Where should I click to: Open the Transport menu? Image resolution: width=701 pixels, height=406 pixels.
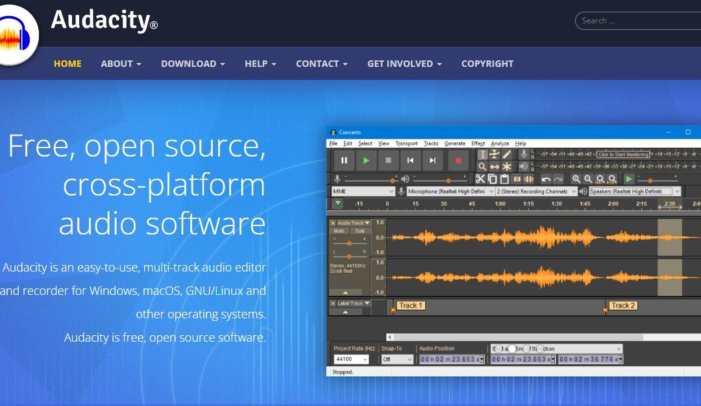click(x=406, y=144)
